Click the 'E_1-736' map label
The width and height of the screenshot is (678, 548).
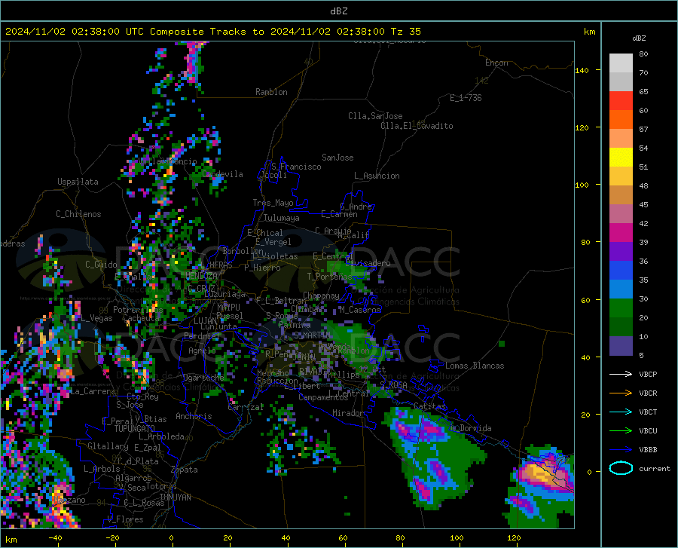[x=466, y=98]
